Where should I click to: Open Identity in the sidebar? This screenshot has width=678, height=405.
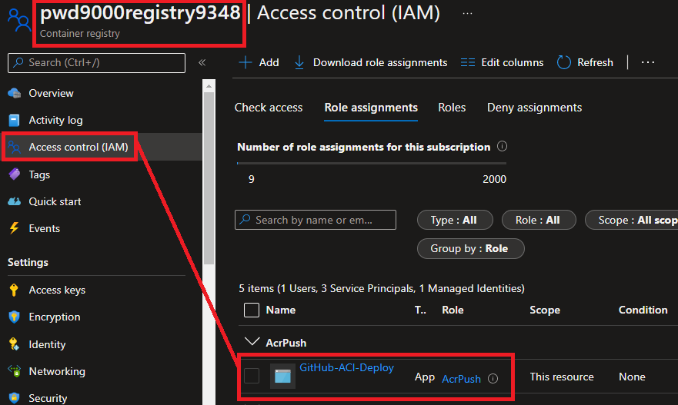tap(47, 344)
